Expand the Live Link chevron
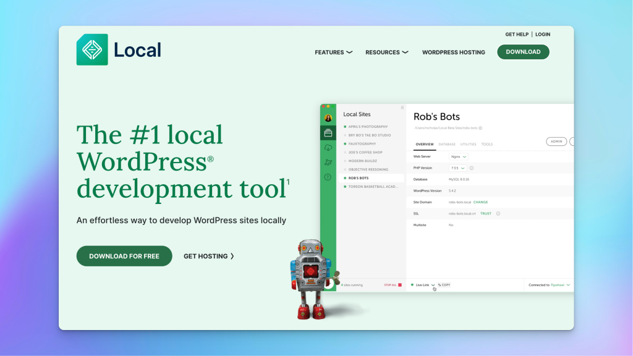The image size is (633, 356). [433, 285]
